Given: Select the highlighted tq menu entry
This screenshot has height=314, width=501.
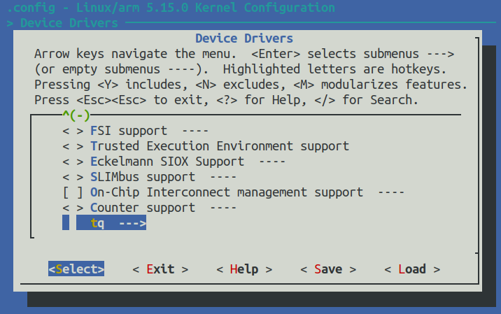Looking at the screenshot, I should 97,223.
